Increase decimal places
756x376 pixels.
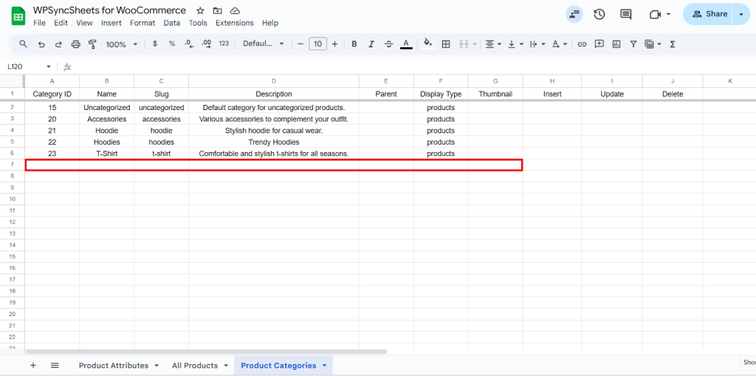click(x=207, y=44)
